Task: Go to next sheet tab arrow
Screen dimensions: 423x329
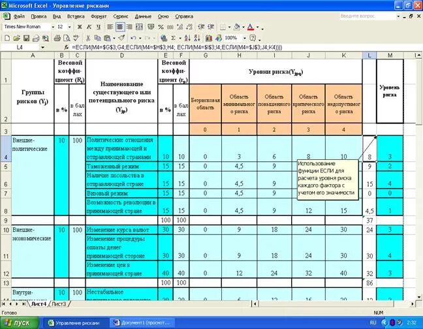Action: 17,304
